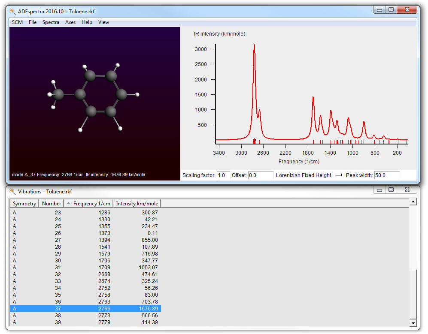Open the Axes menu
Screen dimensions: 428x334
[x=70, y=22]
